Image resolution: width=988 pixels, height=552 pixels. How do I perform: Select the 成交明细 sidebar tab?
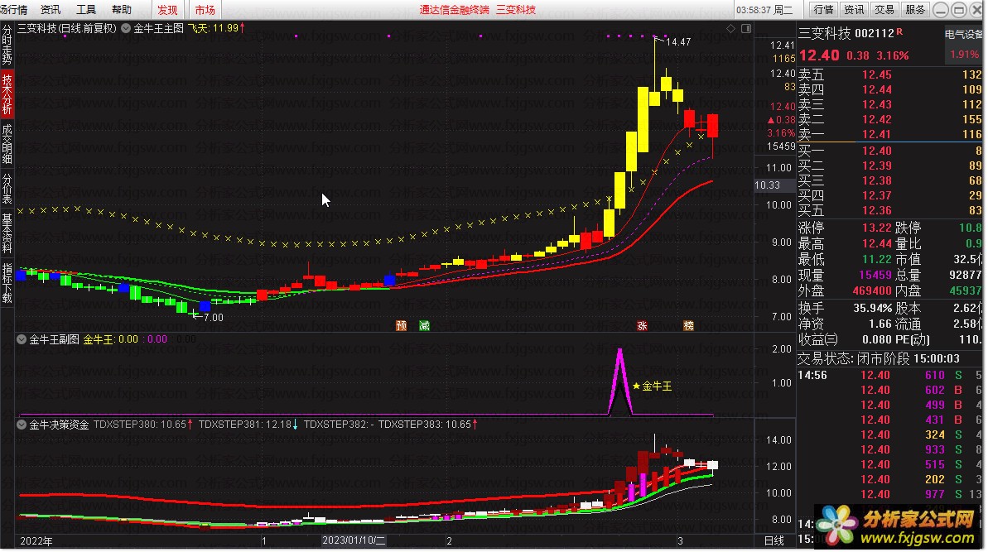pos(7,144)
